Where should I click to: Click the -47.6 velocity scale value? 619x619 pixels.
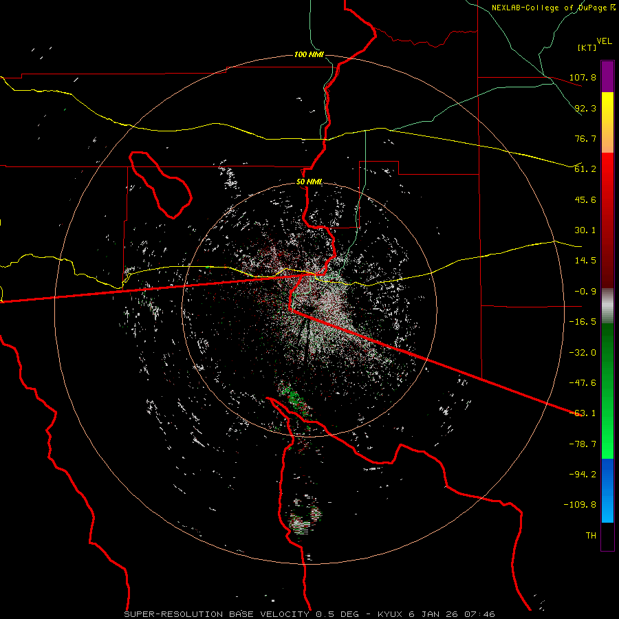[x=583, y=383]
